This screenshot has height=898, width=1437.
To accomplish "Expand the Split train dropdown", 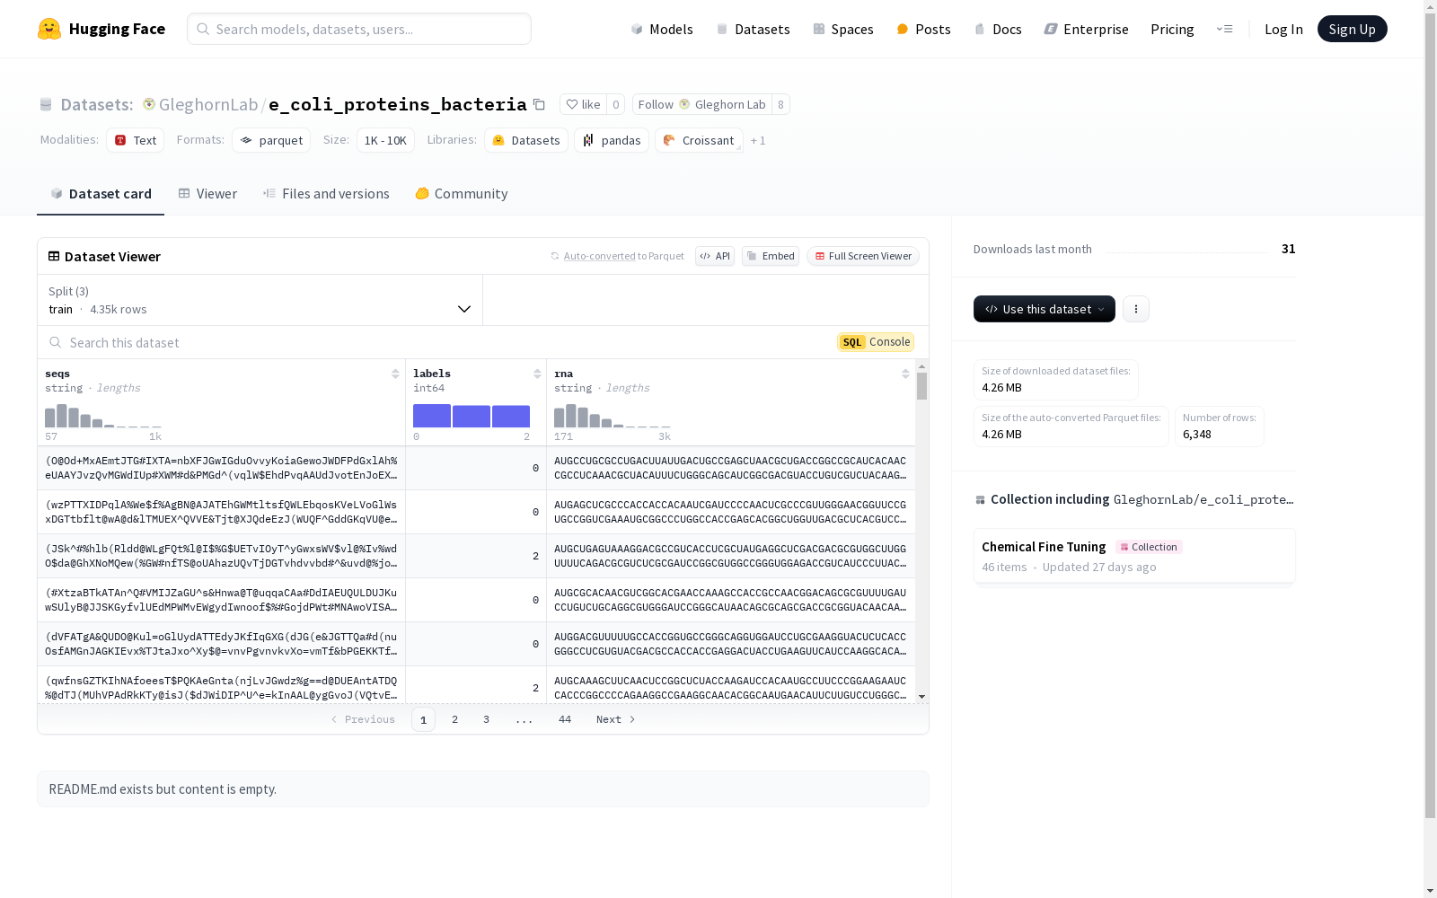I will click(260, 300).
